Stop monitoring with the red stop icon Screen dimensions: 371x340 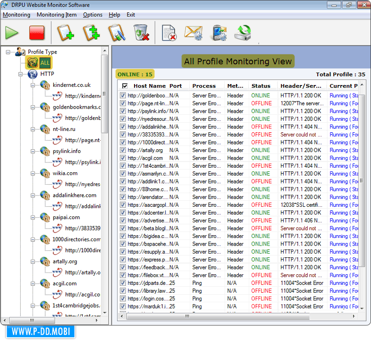point(37,33)
